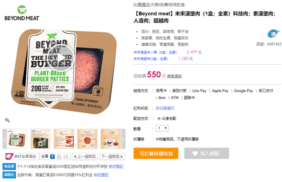Click the email envelope icon
This screenshot has height=182, width=282.
tap(66, 157)
